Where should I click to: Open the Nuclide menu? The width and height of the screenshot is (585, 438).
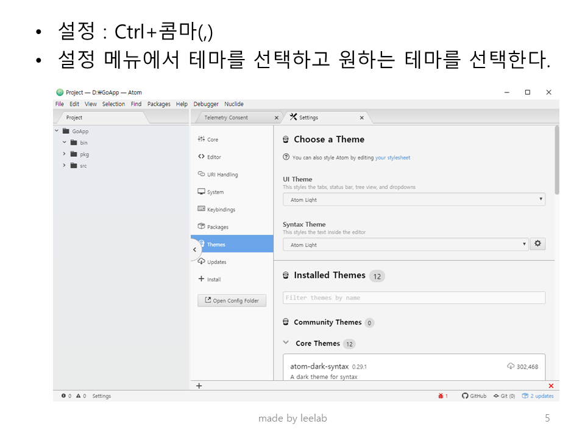234,104
